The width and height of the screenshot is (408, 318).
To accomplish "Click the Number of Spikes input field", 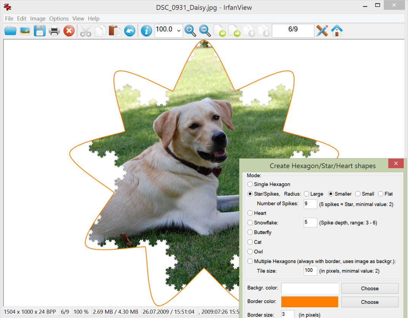I will click(x=310, y=204).
